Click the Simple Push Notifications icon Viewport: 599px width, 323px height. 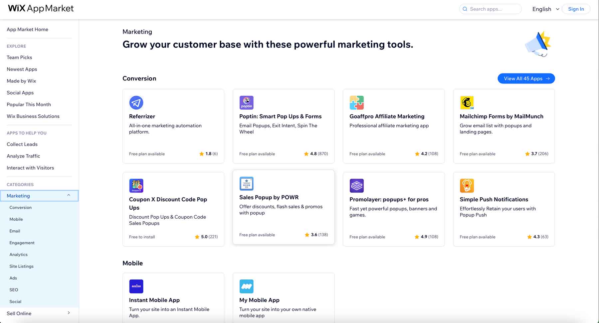pyautogui.click(x=467, y=185)
